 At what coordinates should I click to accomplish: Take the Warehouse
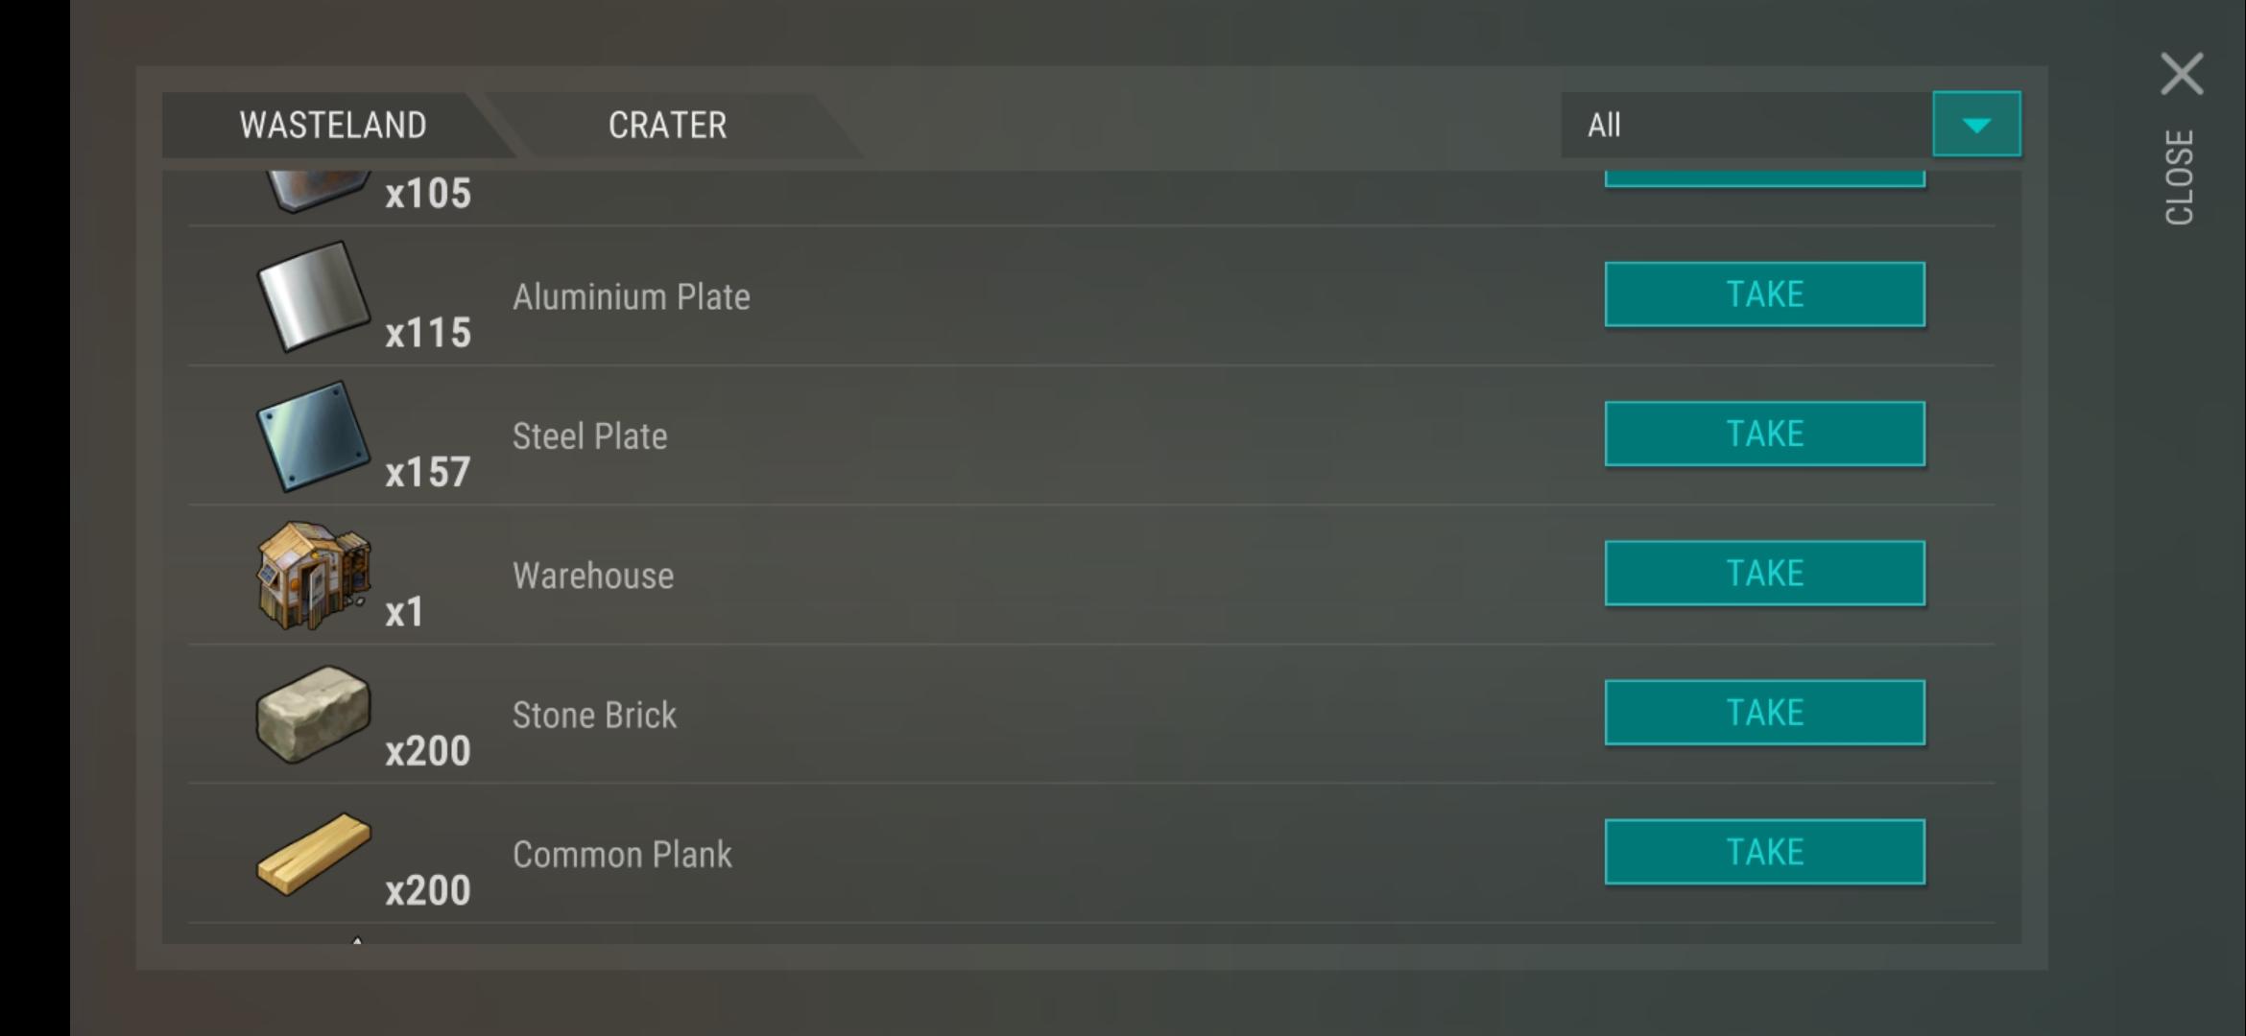[1764, 574]
